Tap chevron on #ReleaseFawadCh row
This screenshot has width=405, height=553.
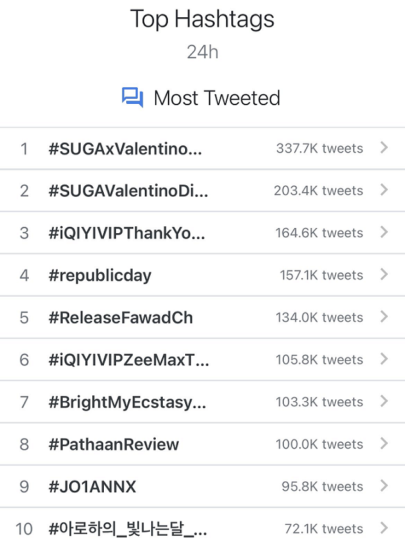pyautogui.click(x=384, y=317)
